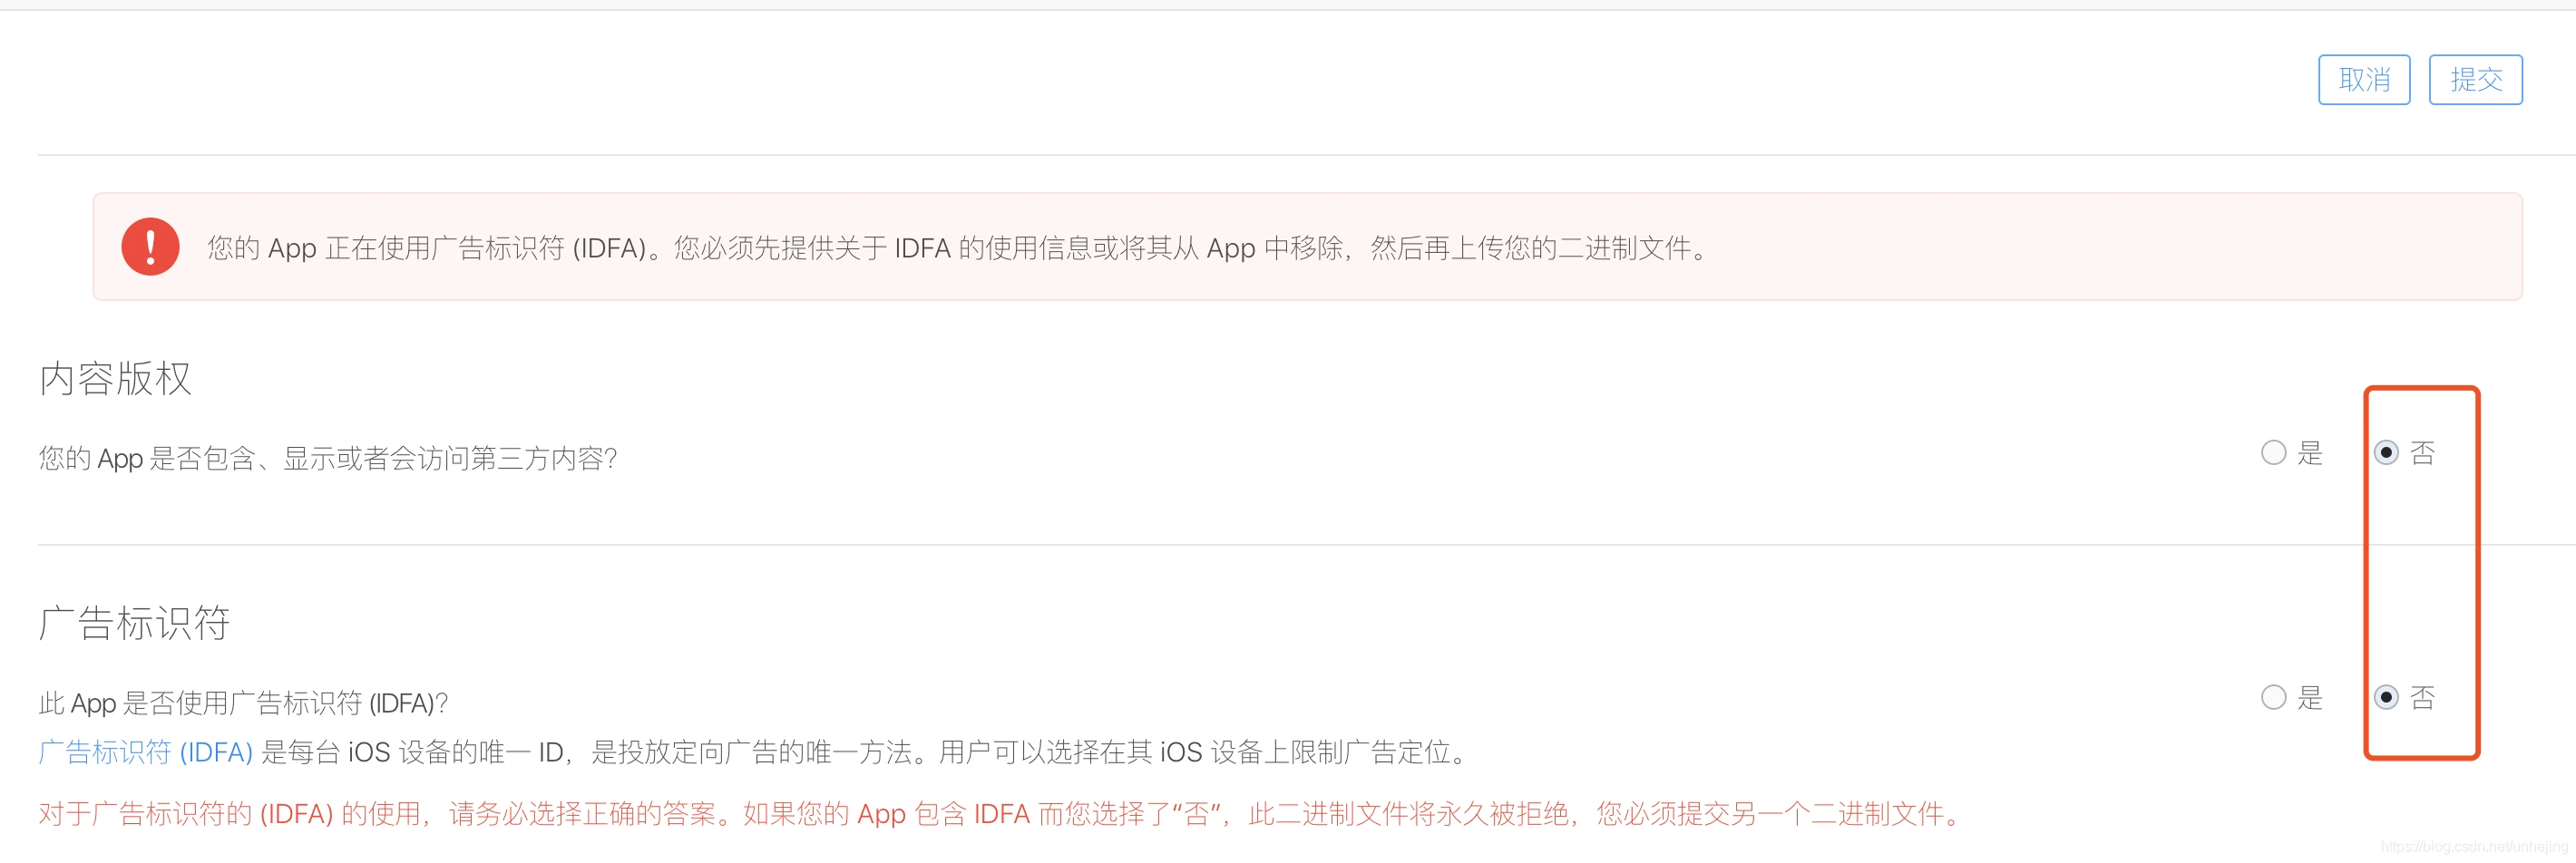
Task: Click the 内容版权 section heading
Action: click(x=115, y=379)
